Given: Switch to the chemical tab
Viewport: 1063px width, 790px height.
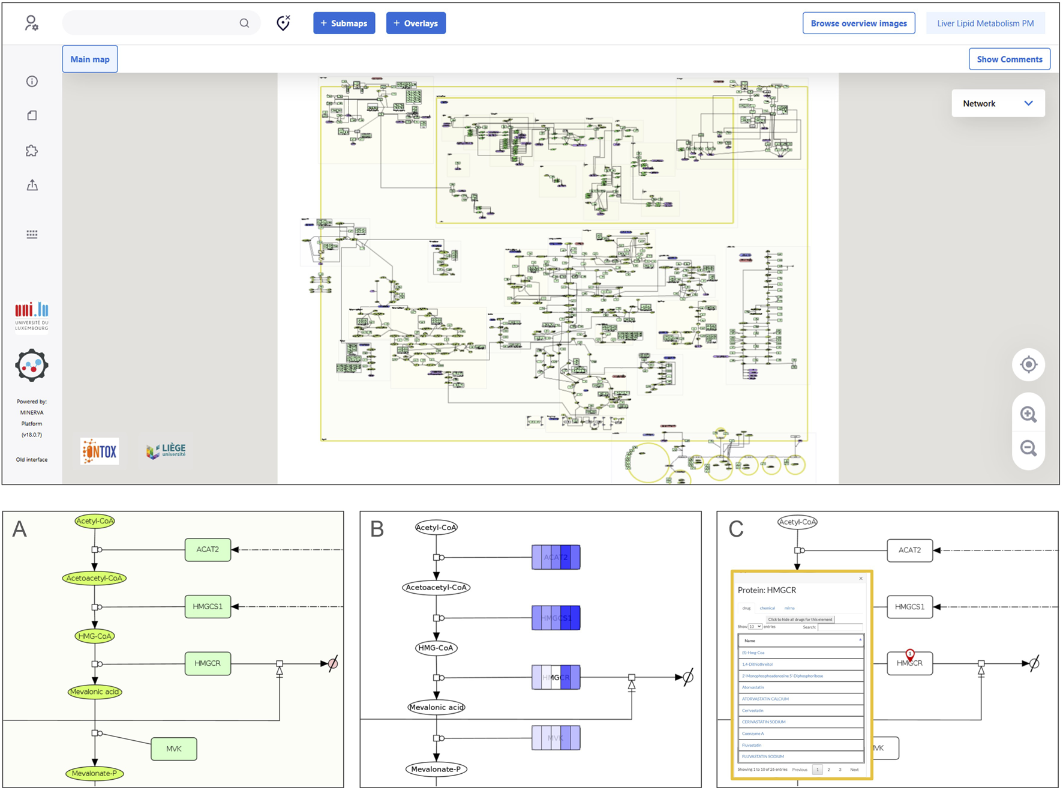Looking at the screenshot, I should click(767, 608).
